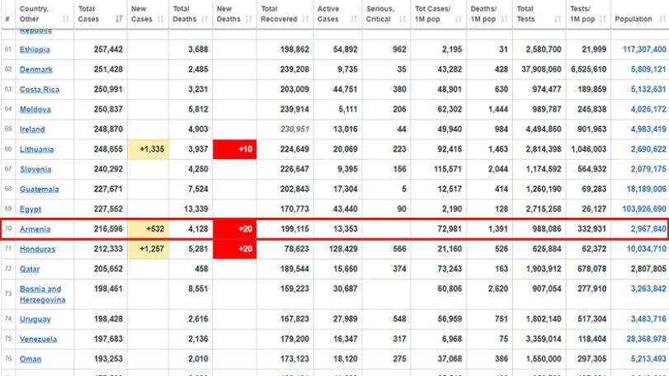Open Honduras country link
This screenshot has height=376, width=669.
pyautogui.click(x=38, y=249)
